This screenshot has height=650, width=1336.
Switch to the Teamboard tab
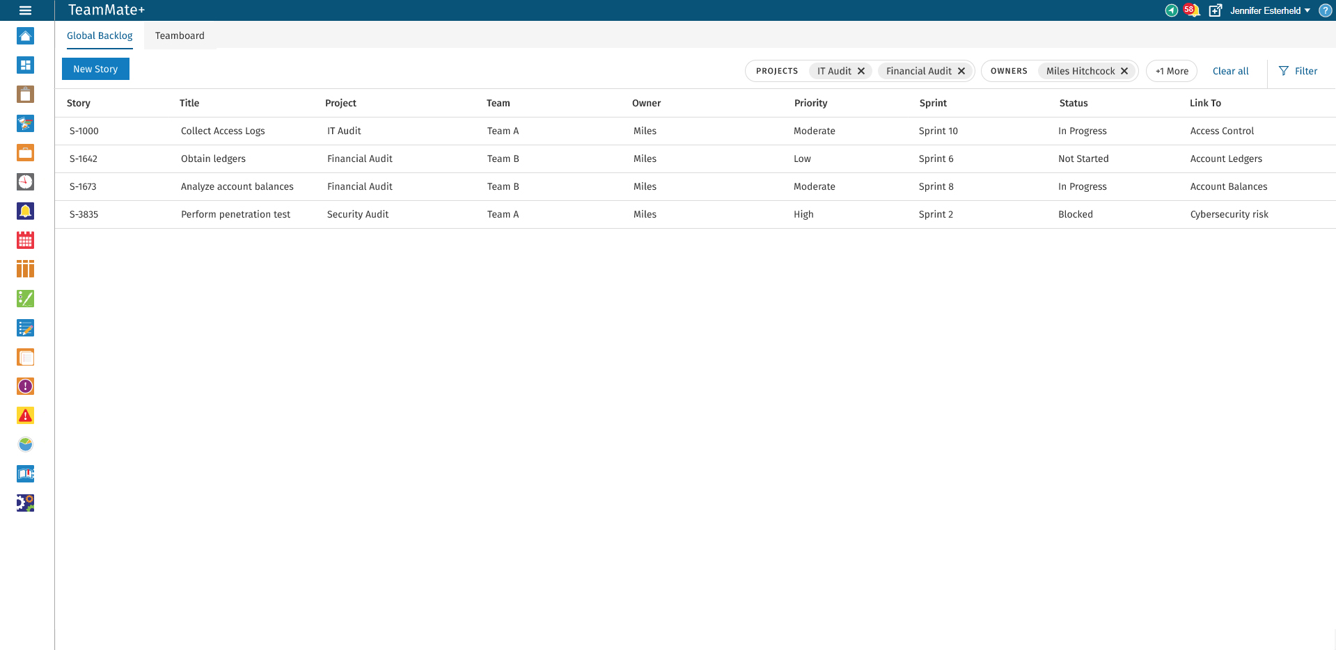pyautogui.click(x=180, y=35)
